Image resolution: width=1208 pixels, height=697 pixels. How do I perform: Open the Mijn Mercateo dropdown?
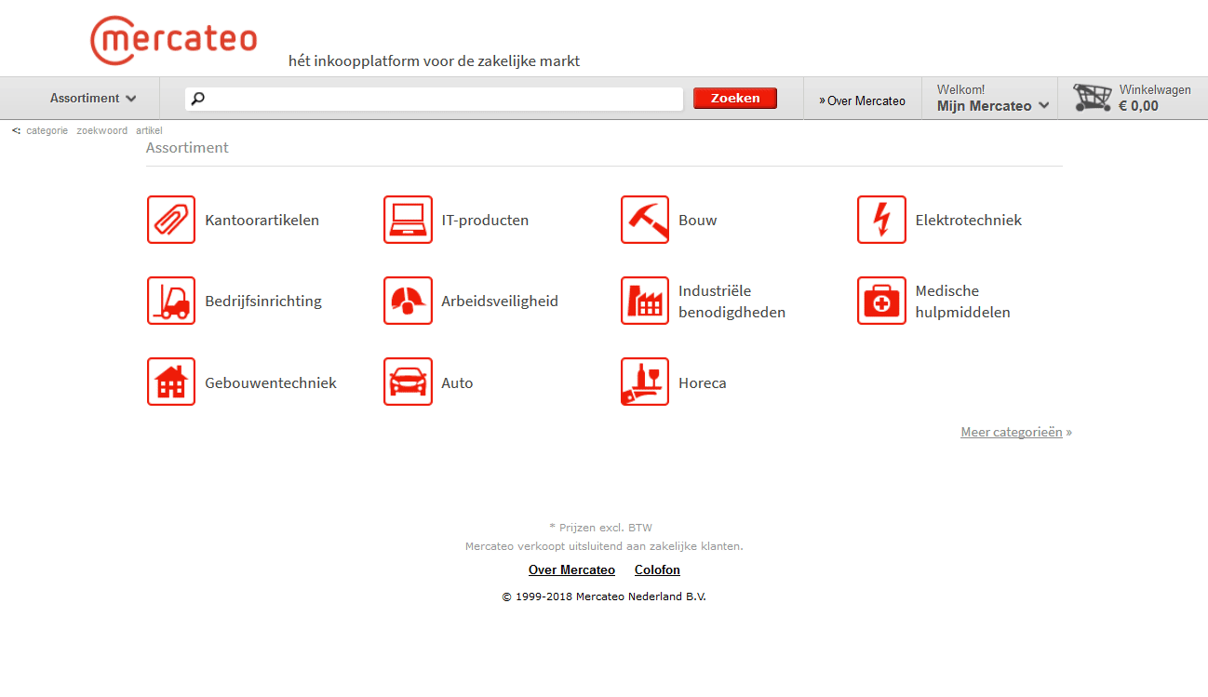click(993, 106)
